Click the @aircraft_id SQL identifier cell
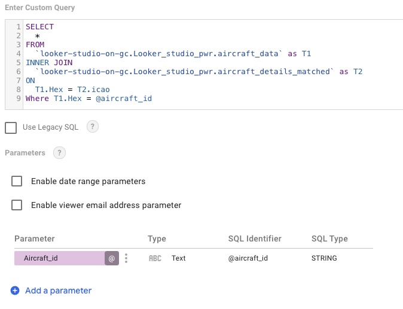This screenshot has height=309, width=403. tap(248, 258)
